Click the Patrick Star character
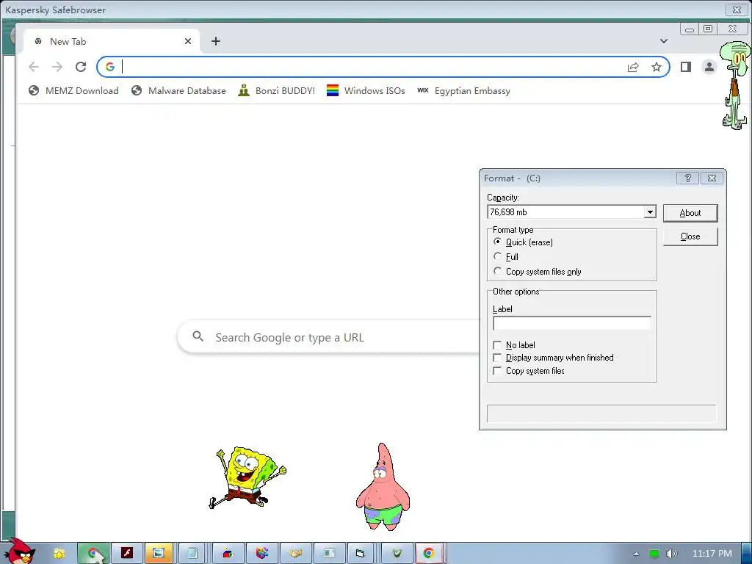Screen dimensions: 752x564 point(383,487)
